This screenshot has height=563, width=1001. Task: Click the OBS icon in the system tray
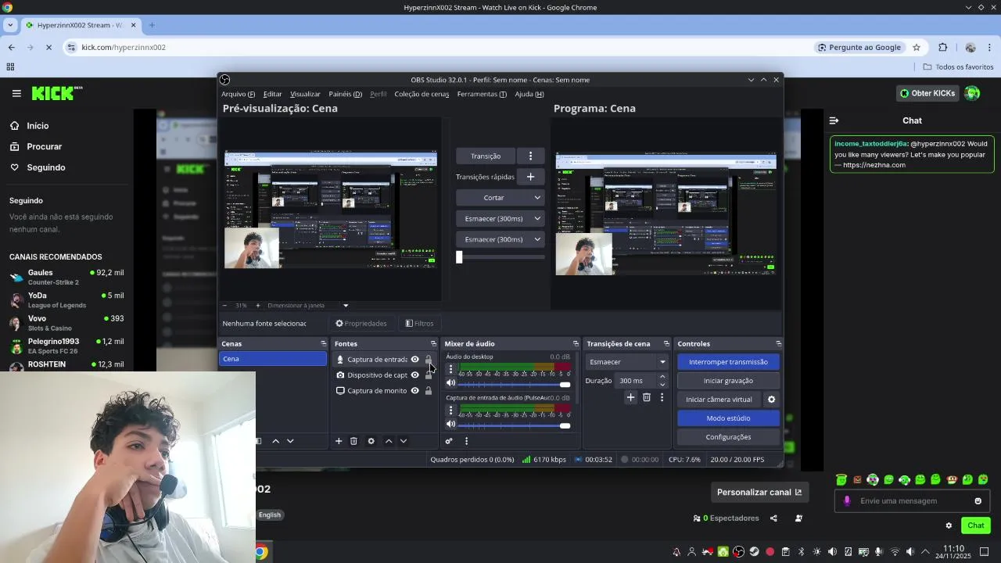pos(738,552)
